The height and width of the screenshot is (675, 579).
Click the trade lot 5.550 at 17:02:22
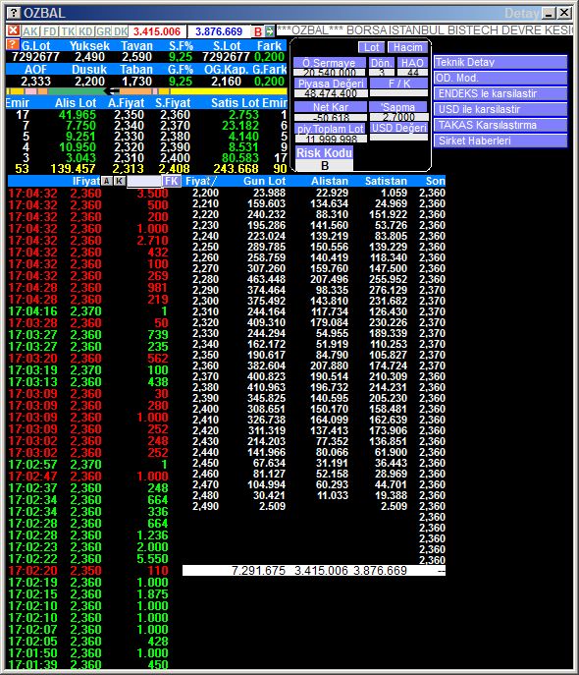click(x=152, y=559)
